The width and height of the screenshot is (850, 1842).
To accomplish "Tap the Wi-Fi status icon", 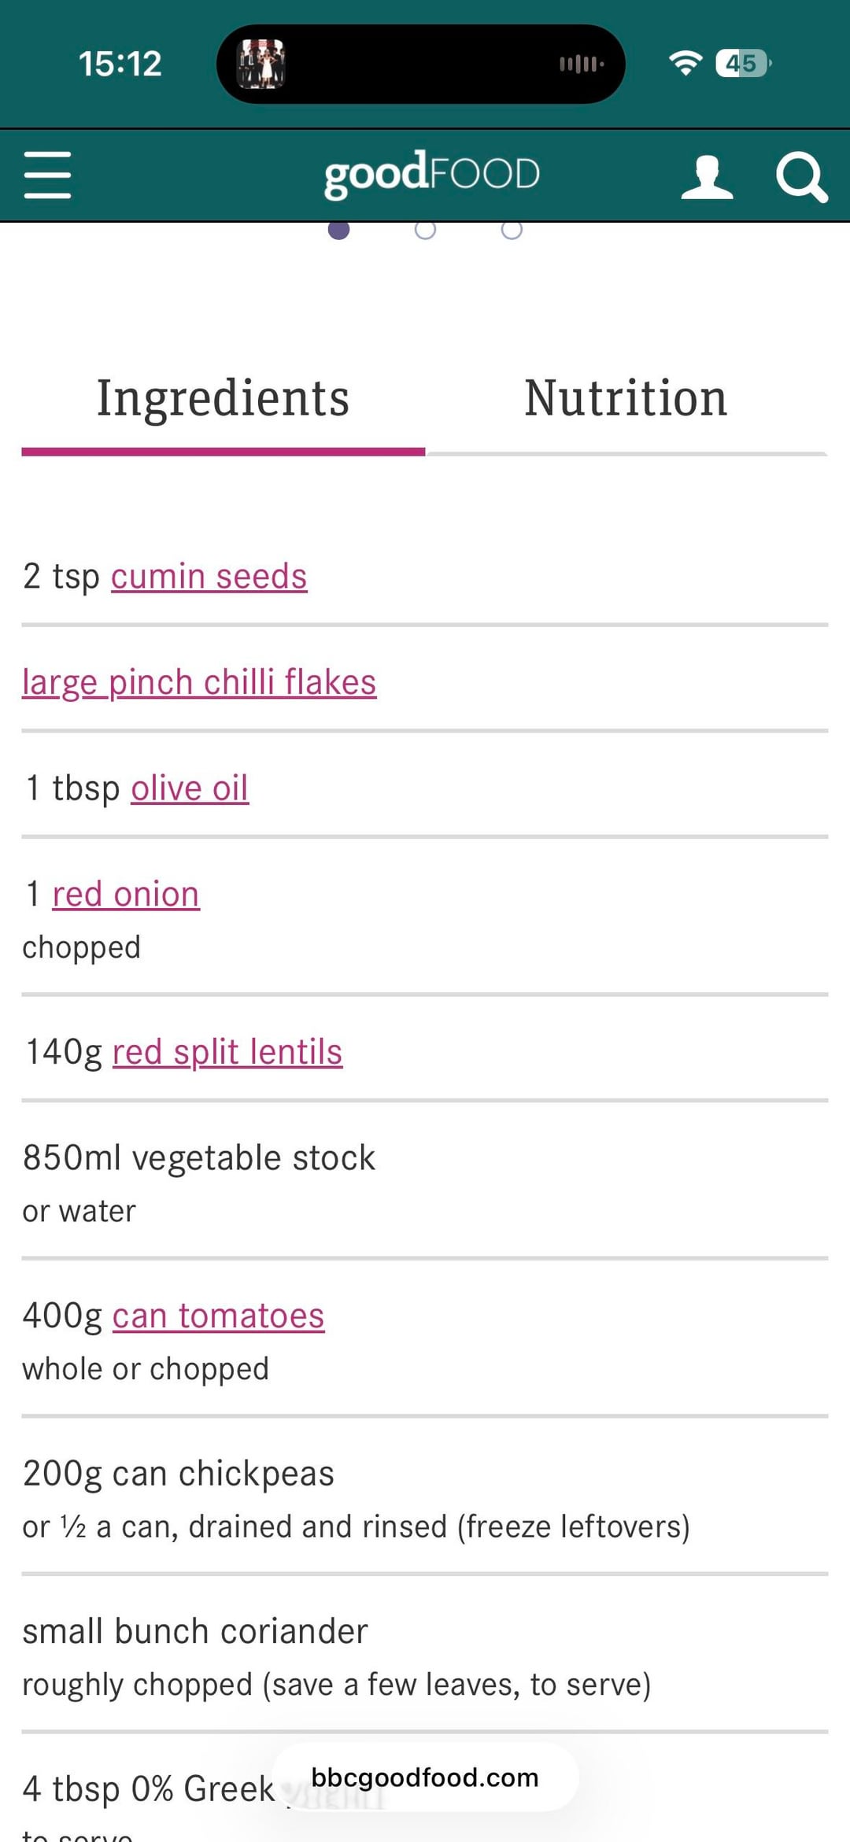I will 685,63.
